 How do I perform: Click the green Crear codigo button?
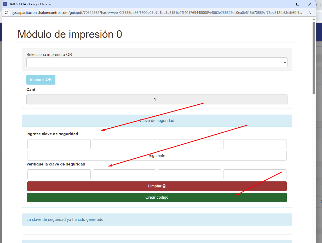coord(157,197)
